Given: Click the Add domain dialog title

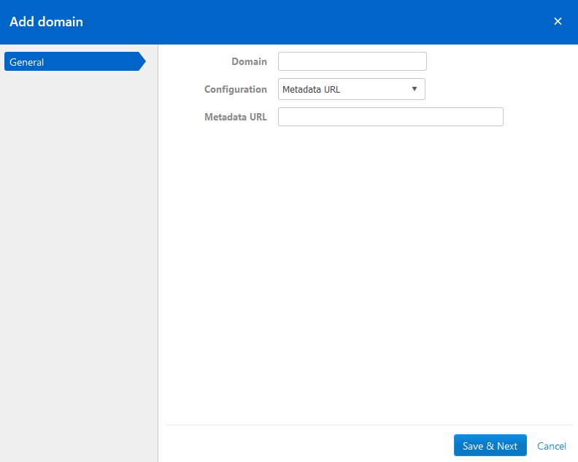Looking at the screenshot, I should click(46, 22).
